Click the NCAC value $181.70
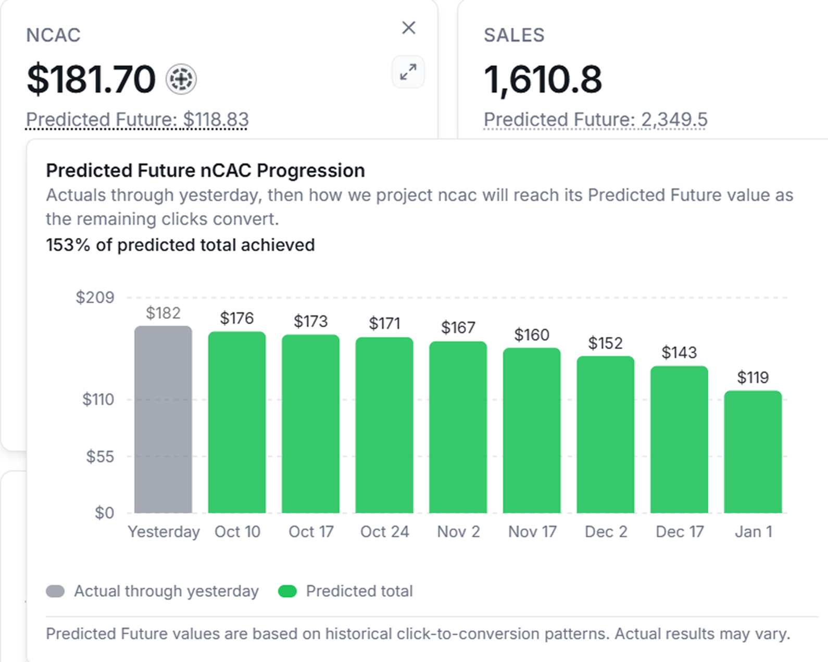 (91, 80)
